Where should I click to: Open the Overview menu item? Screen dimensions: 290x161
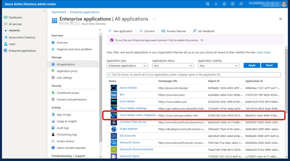pyautogui.click(x=62, y=43)
